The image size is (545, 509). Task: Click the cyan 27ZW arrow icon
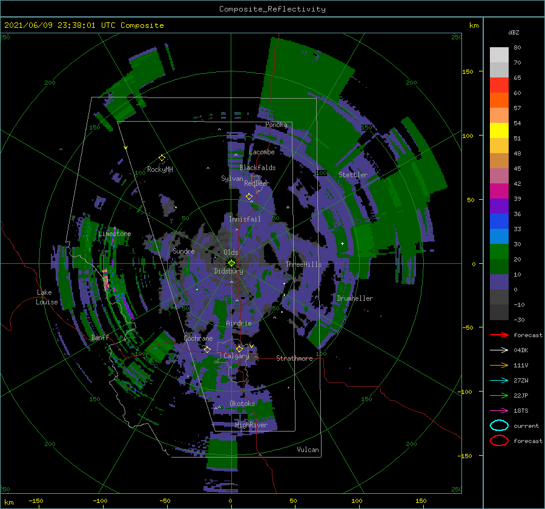click(499, 381)
